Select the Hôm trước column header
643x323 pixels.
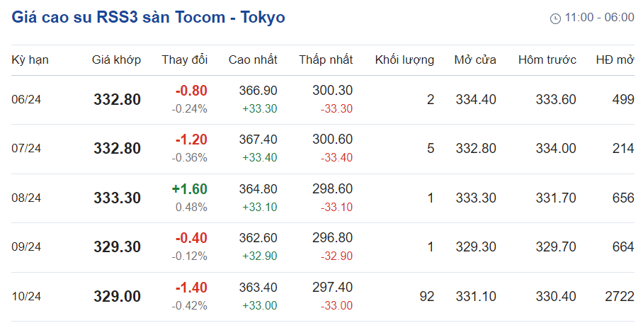coord(547,59)
